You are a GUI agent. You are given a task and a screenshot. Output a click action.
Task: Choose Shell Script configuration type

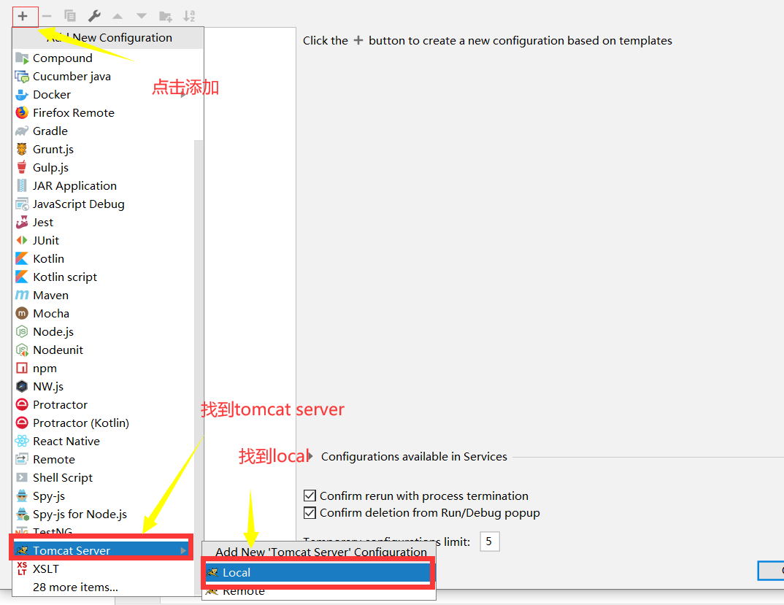coord(104,477)
